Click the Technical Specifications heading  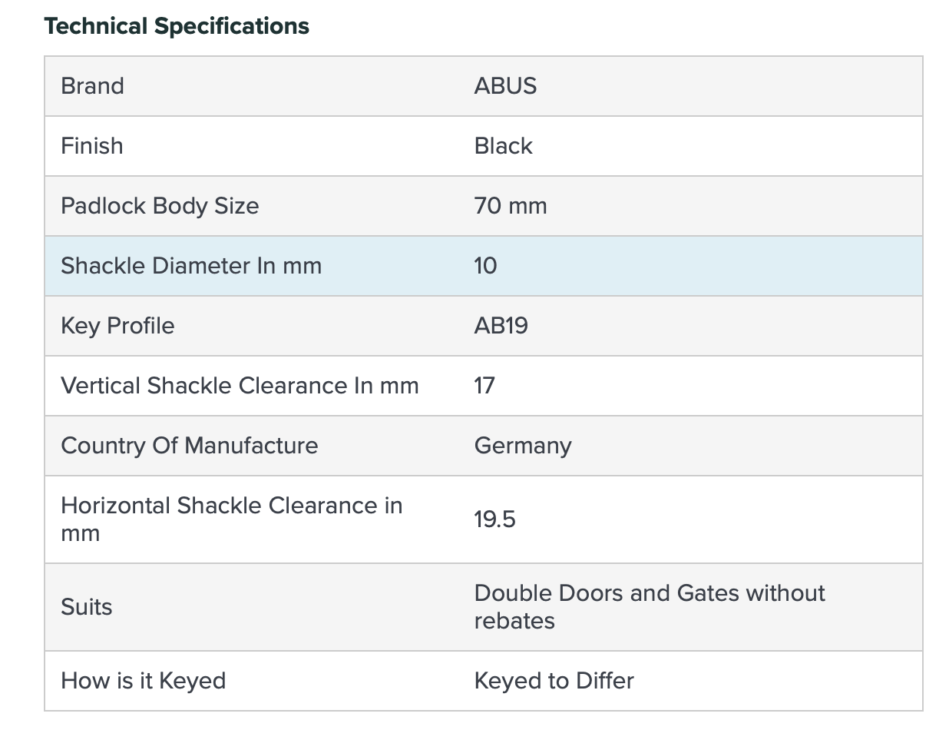[x=177, y=26]
